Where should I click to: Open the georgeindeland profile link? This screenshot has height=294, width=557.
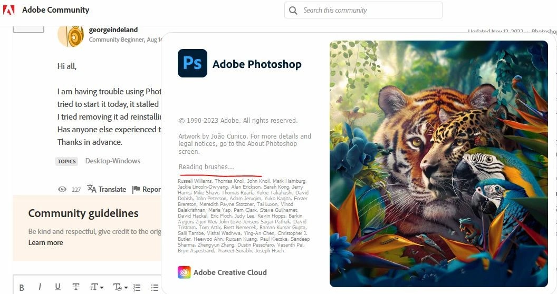tap(113, 30)
